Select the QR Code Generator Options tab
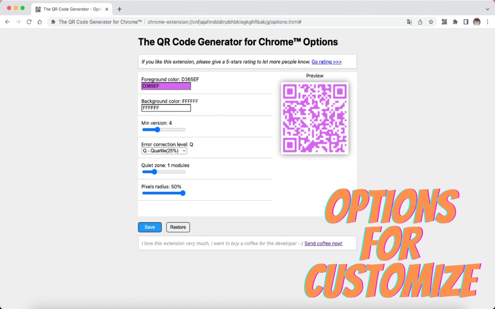This screenshot has width=495, height=309. [x=72, y=9]
